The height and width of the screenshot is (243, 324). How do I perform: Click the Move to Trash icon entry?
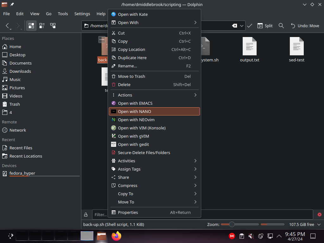point(114,77)
